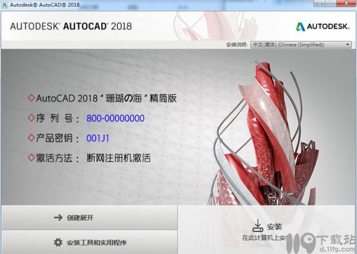This screenshot has height=254, width=357.
Task: Click the 序列号 label
Action: click(58, 118)
